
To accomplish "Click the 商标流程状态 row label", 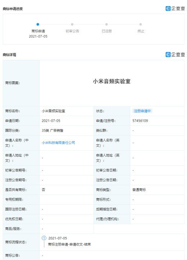I will coord(16,242).
